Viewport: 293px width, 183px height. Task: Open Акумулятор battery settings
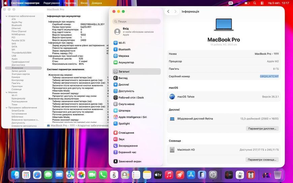tap(136, 63)
